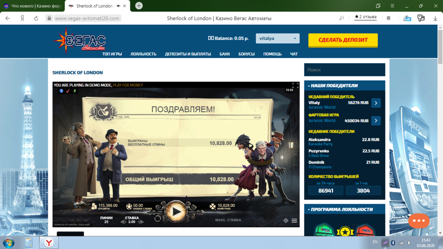This screenshot has height=249, width=443.
Task: Click the Сделать депозит button
Action: (x=343, y=40)
